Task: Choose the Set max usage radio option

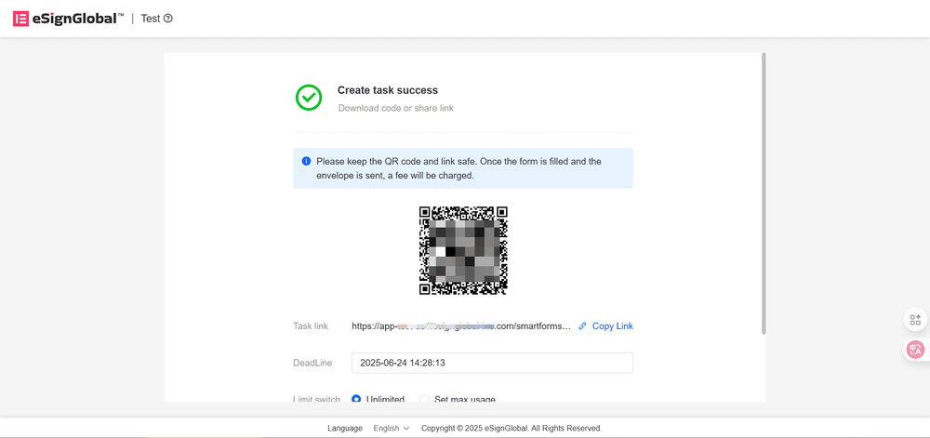Action: pos(424,399)
